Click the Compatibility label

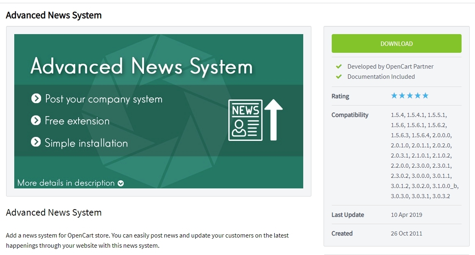point(350,115)
